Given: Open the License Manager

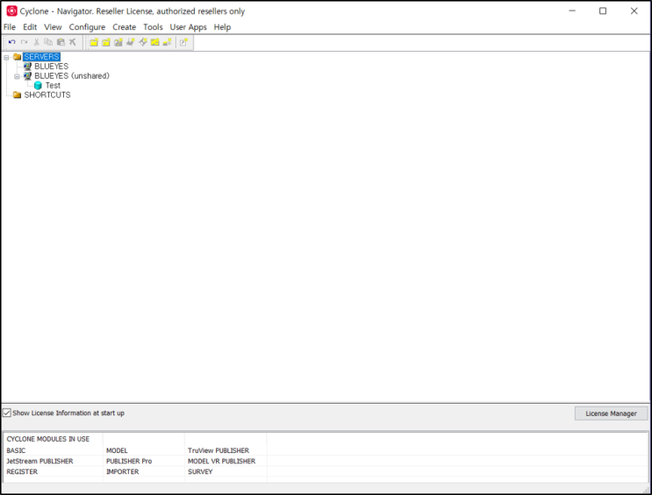Looking at the screenshot, I should (612, 414).
